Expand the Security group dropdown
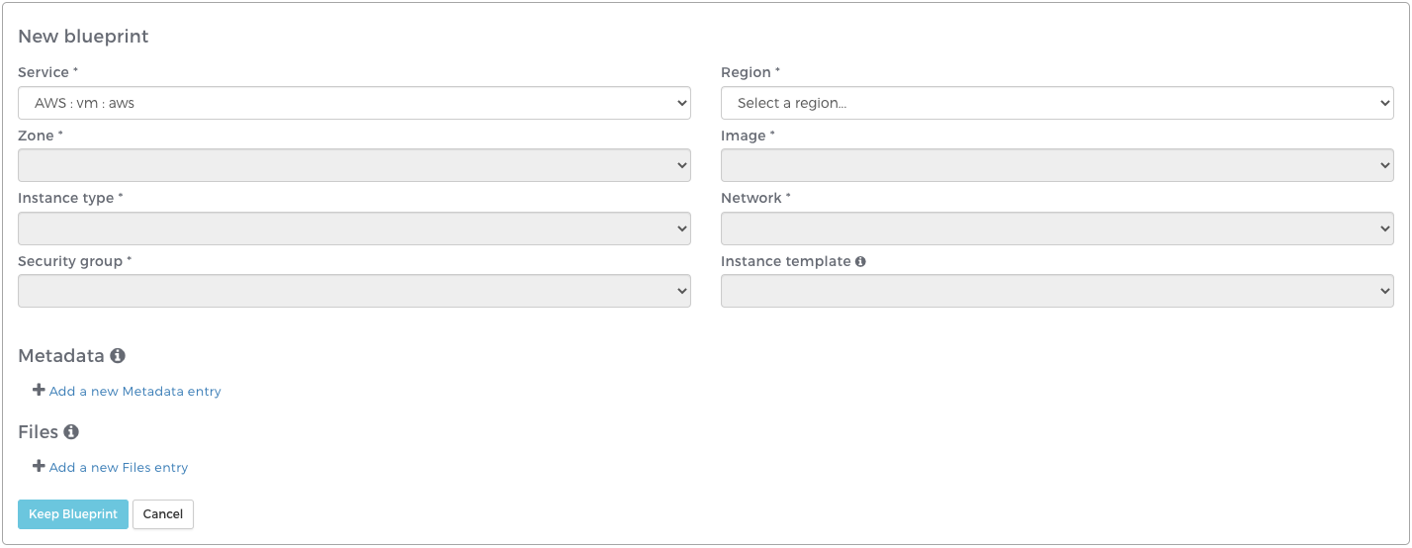1412x548 pixels. click(x=354, y=292)
